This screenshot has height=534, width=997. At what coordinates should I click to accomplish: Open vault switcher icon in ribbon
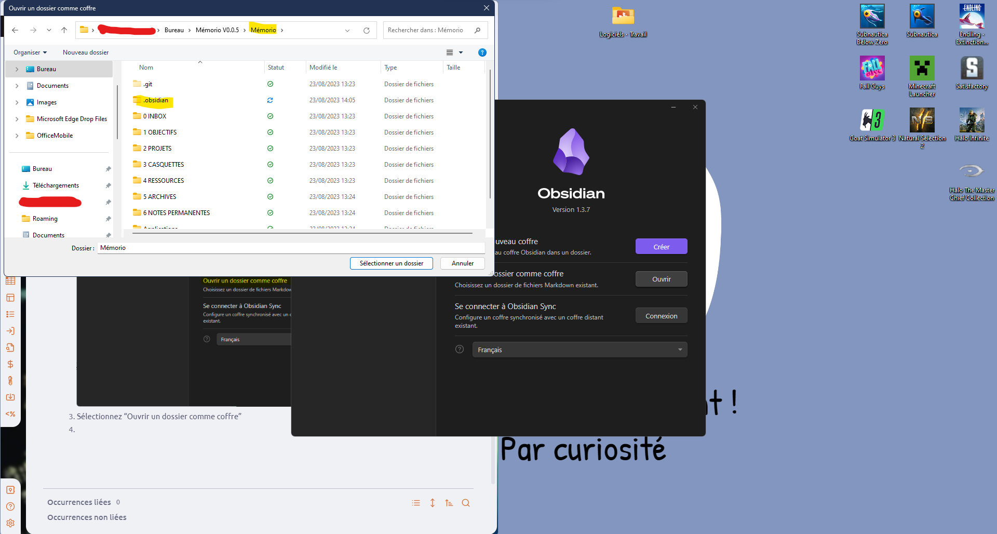pos(10,490)
